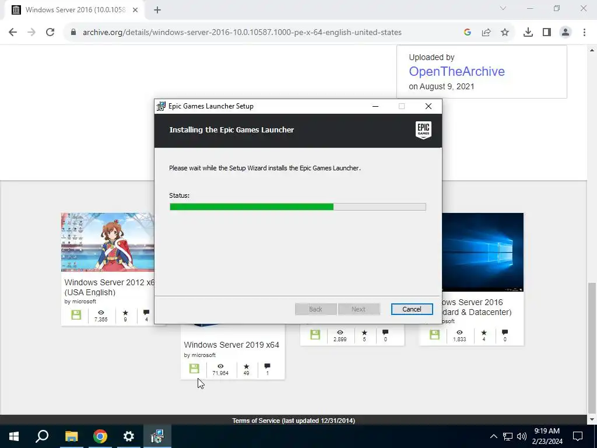Click the star icon with 5 favorites
The image size is (597, 448).
(x=364, y=332)
